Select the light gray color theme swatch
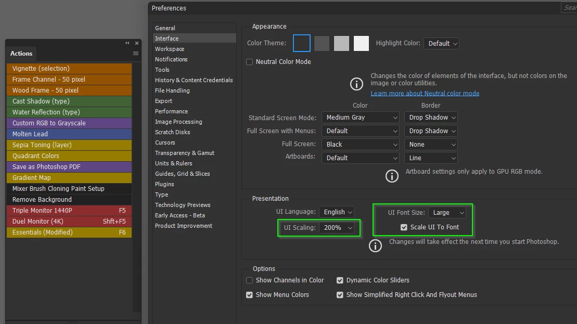 tap(341, 43)
